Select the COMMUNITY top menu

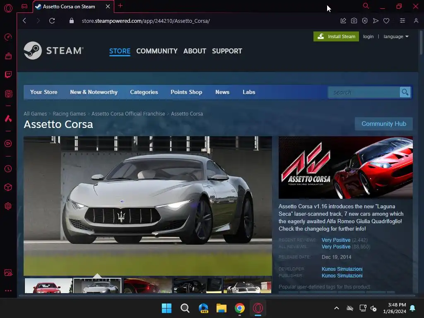pyautogui.click(x=157, y=51)
